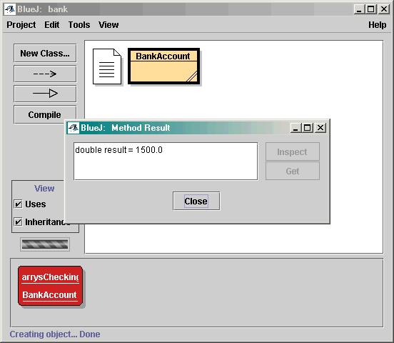Image resolution: width=394 pixels, height=343 pixels.
Task: Click the New Class... button
Action: pos(45,53)
